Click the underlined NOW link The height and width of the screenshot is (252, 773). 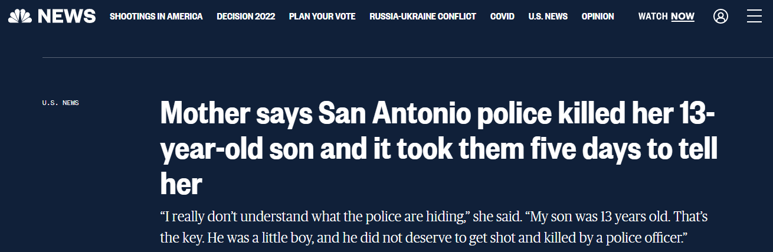[x=683, y=17]
